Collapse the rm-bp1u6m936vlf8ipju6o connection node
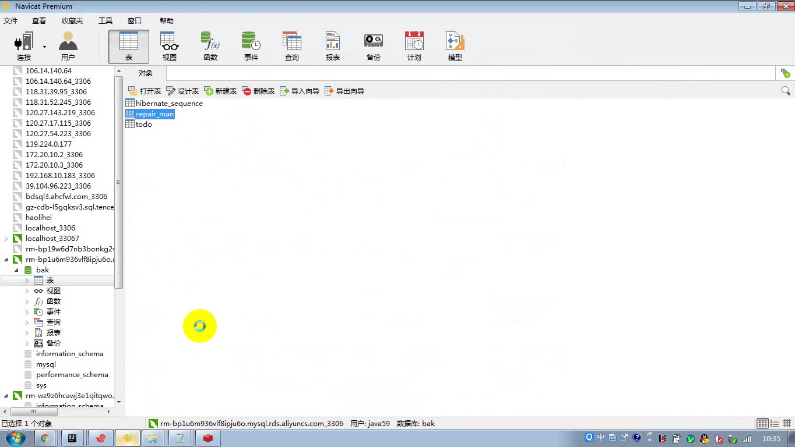This screenshot has height=447, width=795. click(x=6, y=260)
